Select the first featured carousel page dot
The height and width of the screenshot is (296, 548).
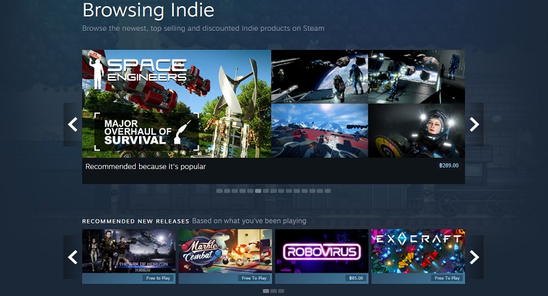(x=219, y=191)
